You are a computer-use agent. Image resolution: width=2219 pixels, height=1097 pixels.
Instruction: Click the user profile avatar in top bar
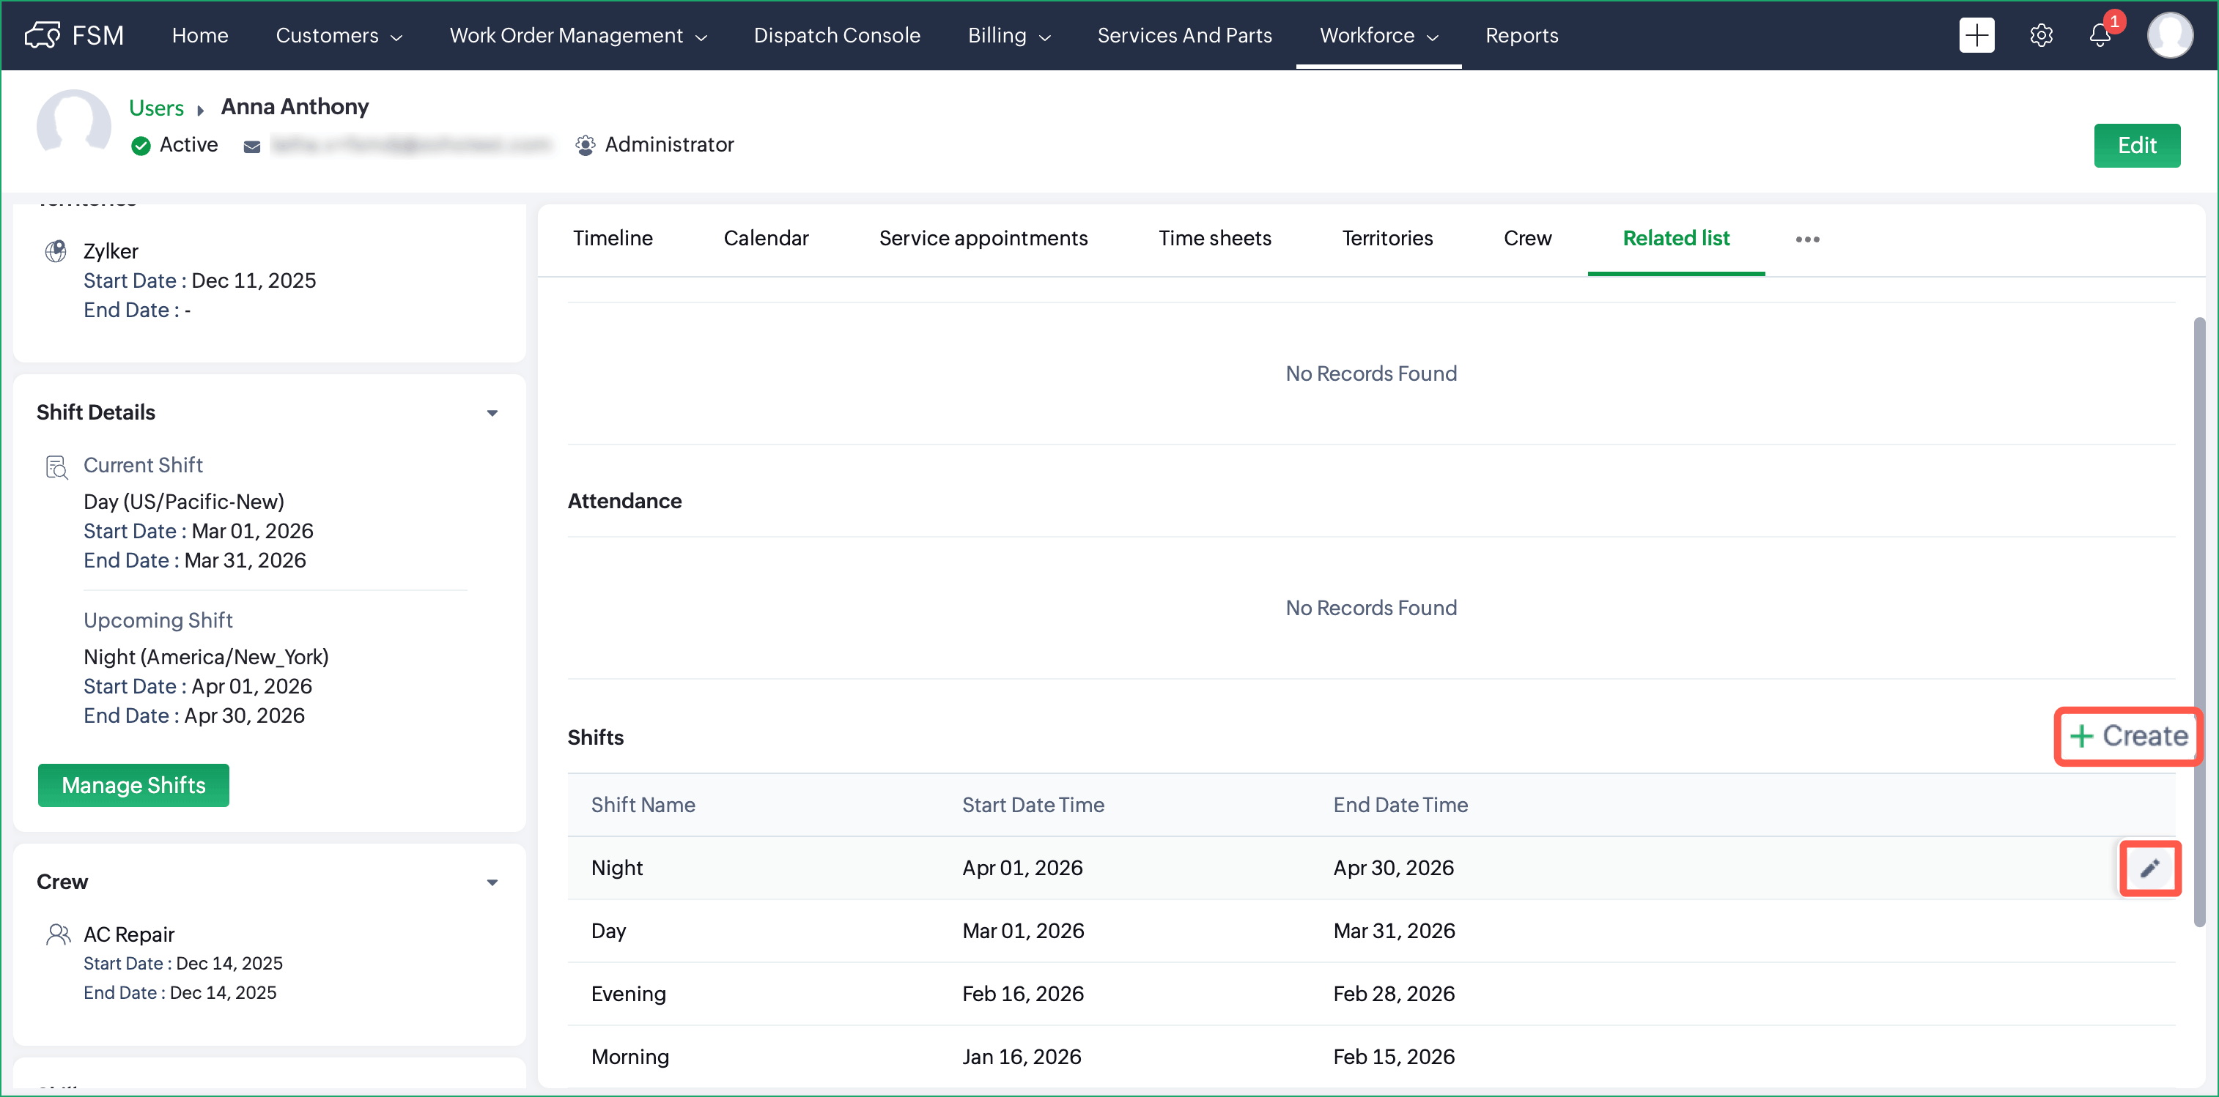pyautogui.click(x=2169, y=35)
